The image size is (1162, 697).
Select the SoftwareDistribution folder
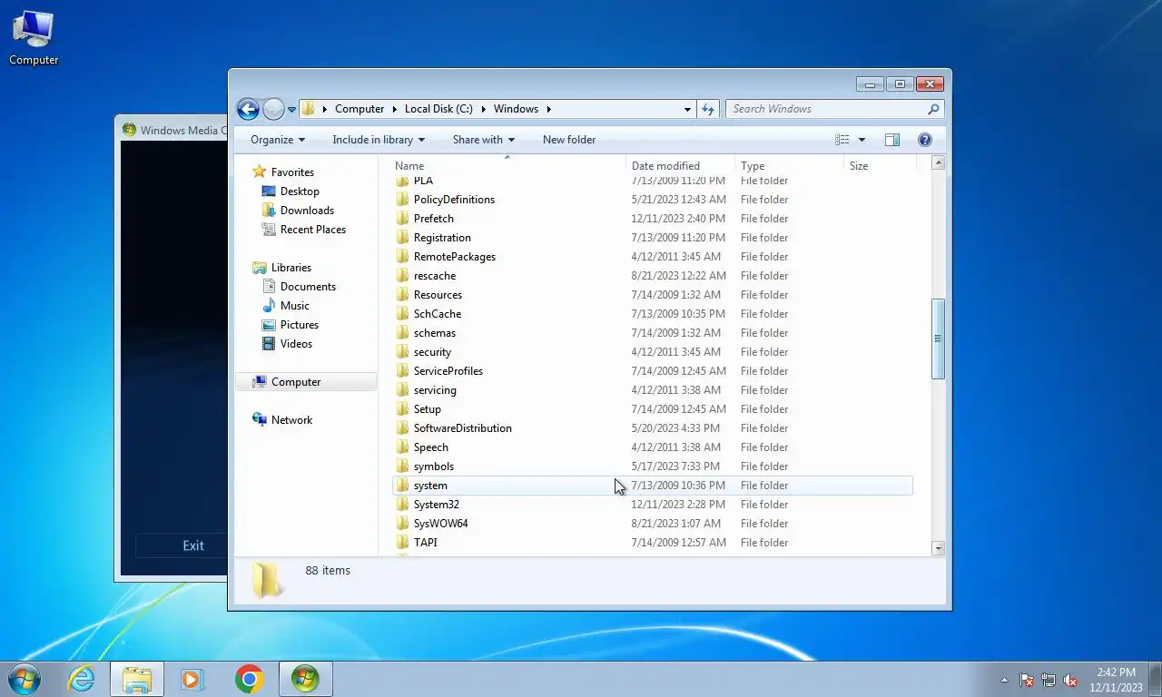[463, 428]
